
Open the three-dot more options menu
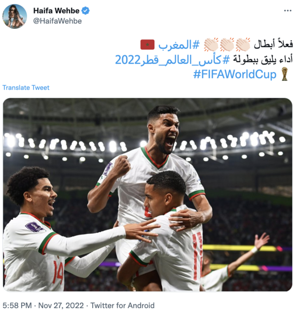pos(288,11)
